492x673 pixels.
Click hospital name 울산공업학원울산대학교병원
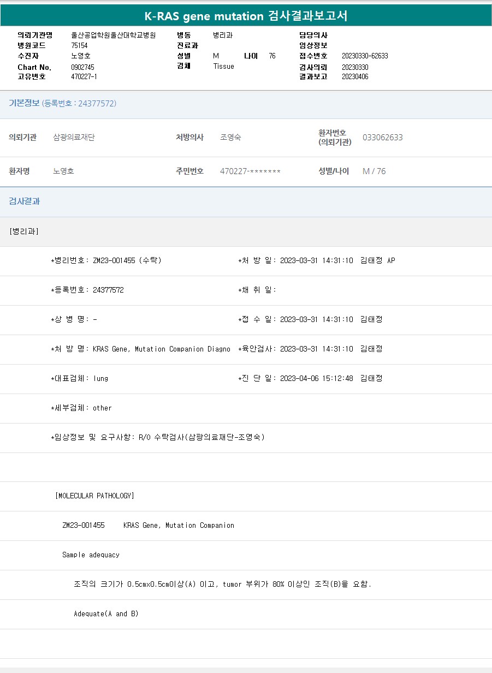114,35
